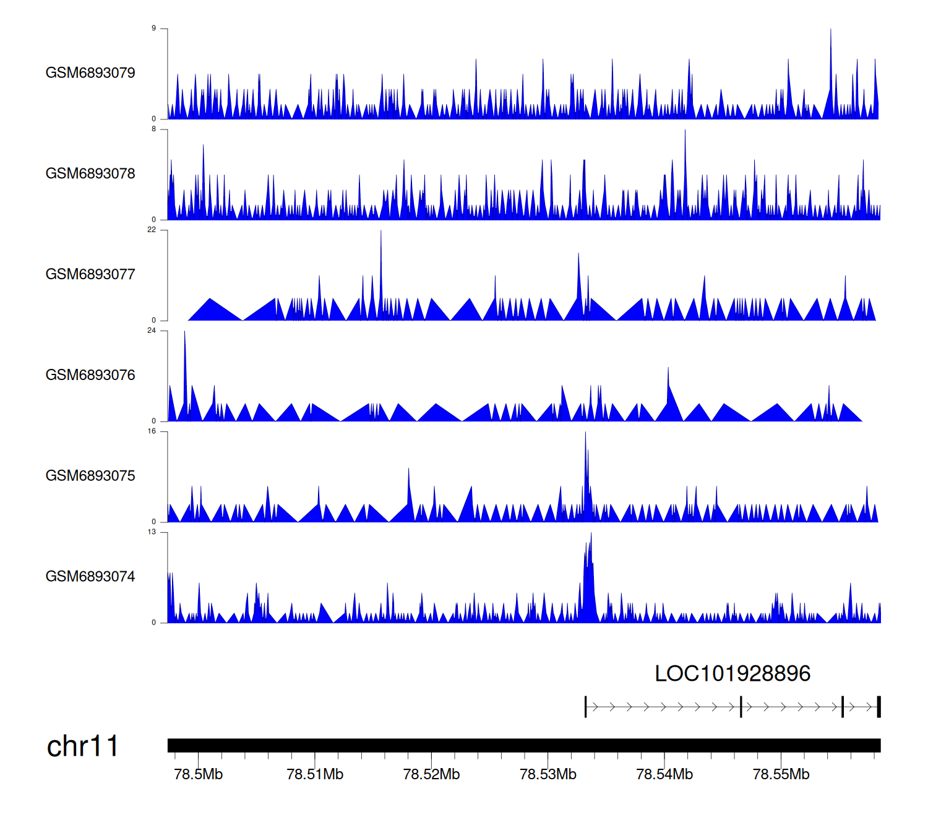Viewport: 928px width, 817px height.
Task: Click the black chr11 ideogram bar
Action: (523, 745)
